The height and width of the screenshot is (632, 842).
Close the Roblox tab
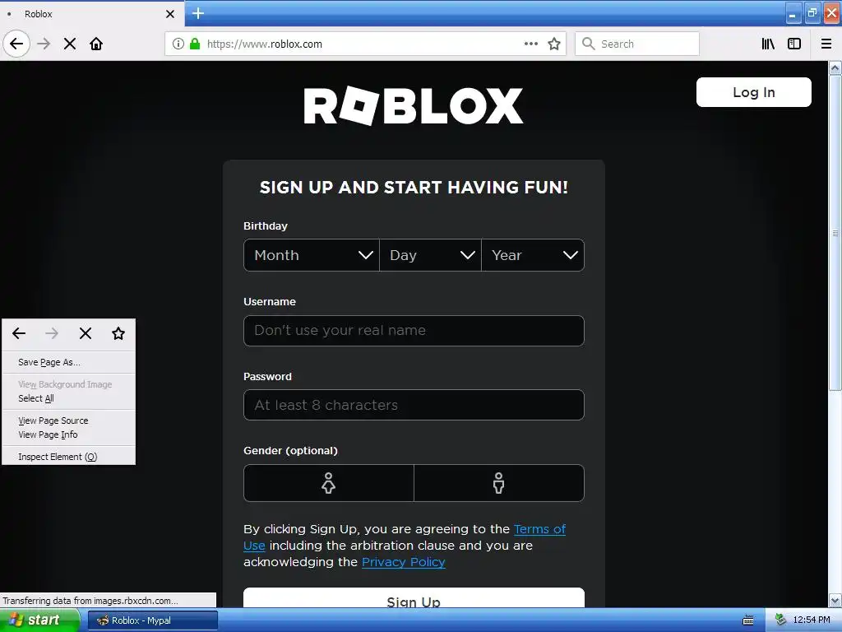point(169,14)
